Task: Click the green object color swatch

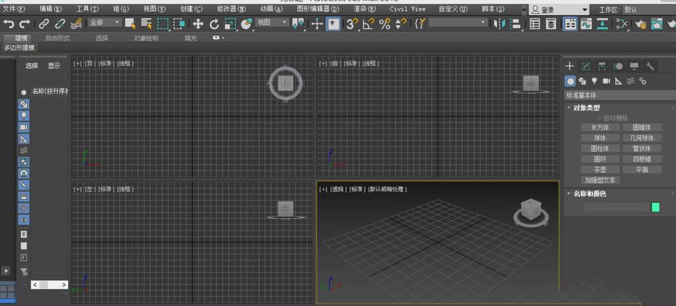Action: [656, 207]
